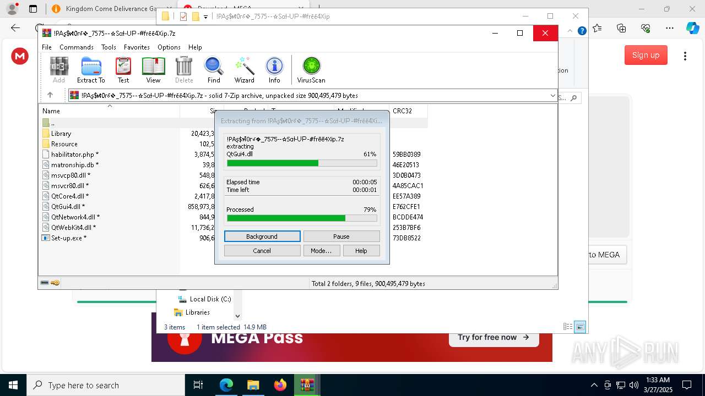Viewport: 705px width, 396px height.
Task: Cancel the extraction
Action: click(262, 251)
